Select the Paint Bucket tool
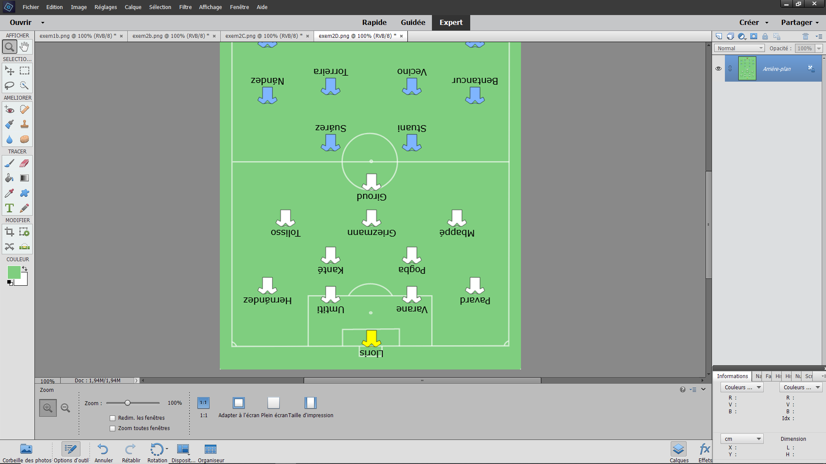Viewport: 826px width, 464px height. click(9, 178)
